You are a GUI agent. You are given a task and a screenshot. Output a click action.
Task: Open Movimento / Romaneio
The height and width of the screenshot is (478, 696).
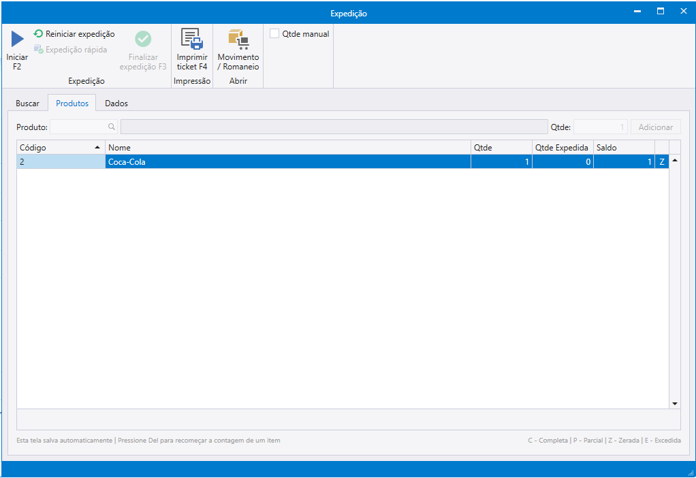238,50
